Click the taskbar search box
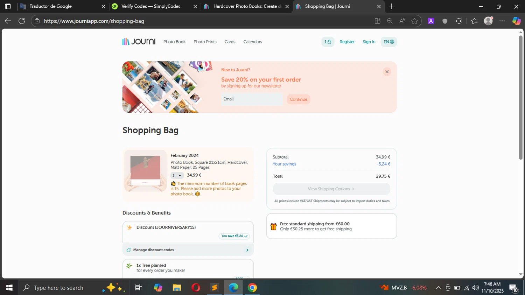This screenshot has width=525, height=295. tap(74, 288)
